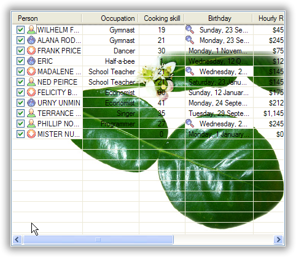Click the orange arrow icon beside FRANK PRICE
Image resolution: width=296 pixels, height=257 pixels.
tap(31, 51)
